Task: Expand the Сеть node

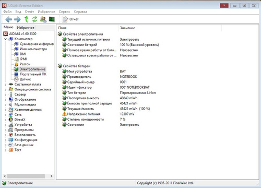Action: click(x=5, y=115)
